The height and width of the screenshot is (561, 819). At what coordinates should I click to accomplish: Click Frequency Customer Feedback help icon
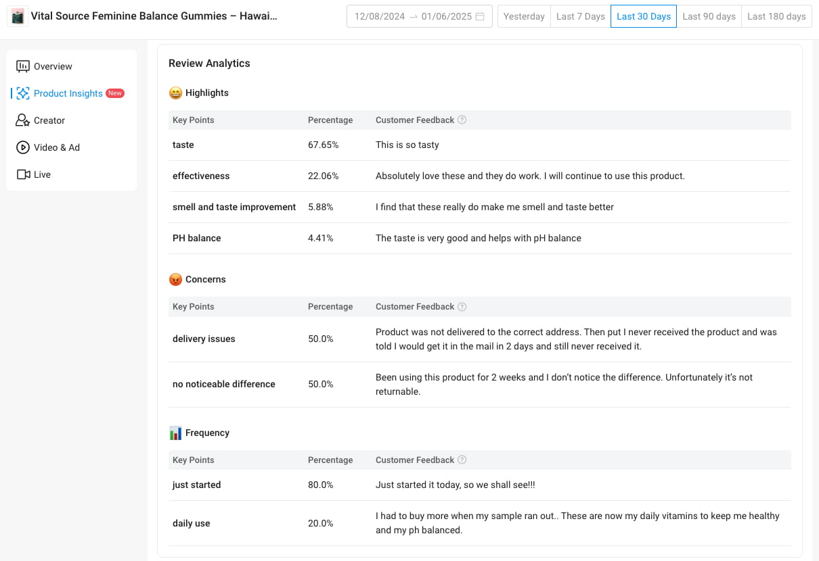pos(462,460)
